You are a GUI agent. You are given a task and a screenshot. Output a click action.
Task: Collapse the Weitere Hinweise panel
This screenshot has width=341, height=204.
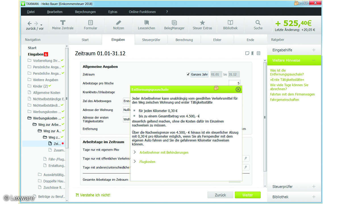pos(314,60)
